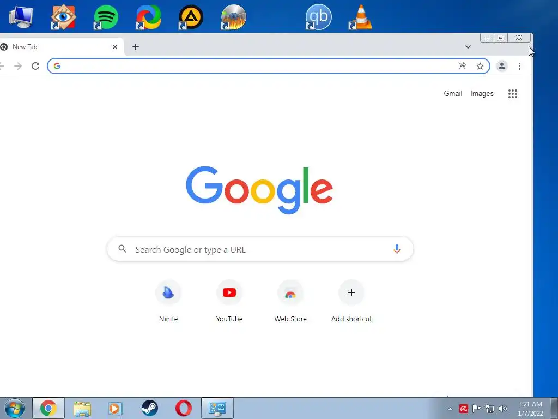Click the Google icon in address bar

point(57,66)
